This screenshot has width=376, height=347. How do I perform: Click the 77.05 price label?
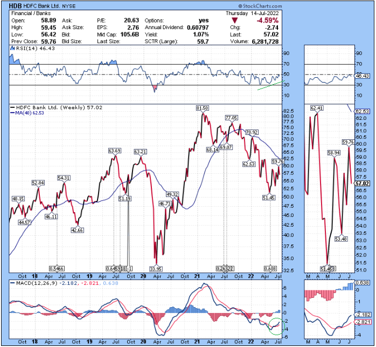231,118
